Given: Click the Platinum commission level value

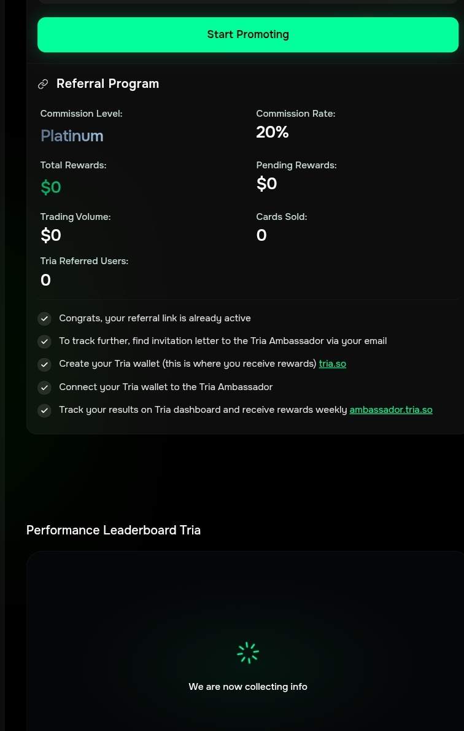Looking at the screenshot, I should pyautogui.click(x=72, y=136).
